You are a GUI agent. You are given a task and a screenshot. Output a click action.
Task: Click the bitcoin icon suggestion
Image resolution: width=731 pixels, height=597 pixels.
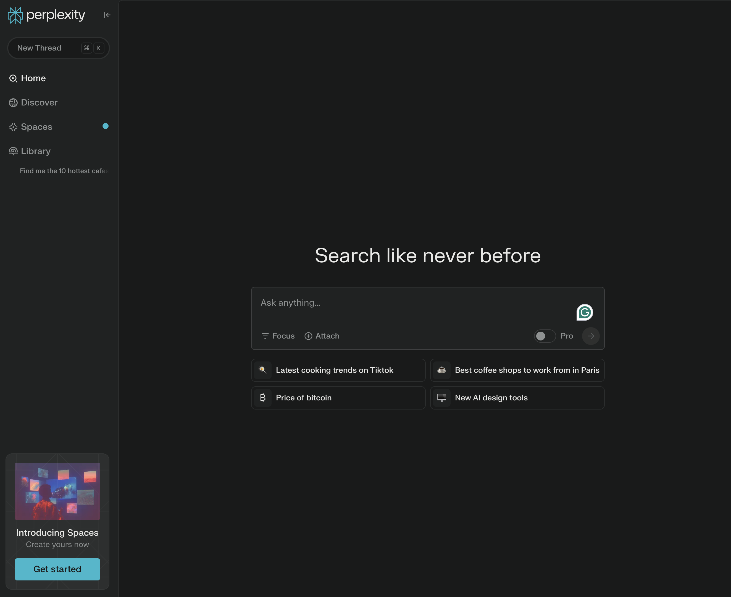263,398
